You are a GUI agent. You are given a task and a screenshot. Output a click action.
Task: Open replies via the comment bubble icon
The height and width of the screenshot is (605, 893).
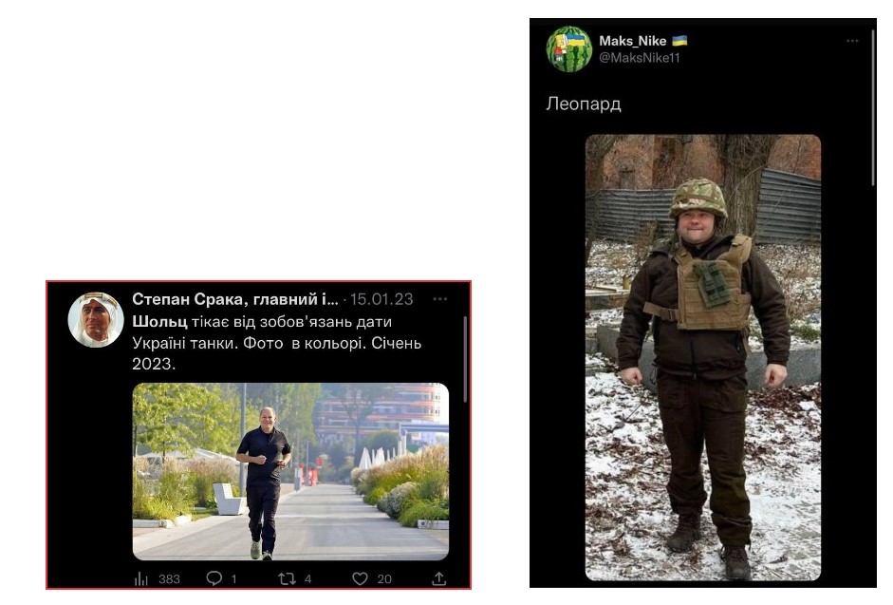point(214,578)
